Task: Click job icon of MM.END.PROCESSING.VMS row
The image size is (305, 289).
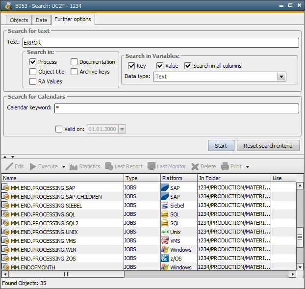Action: (6, 241)
